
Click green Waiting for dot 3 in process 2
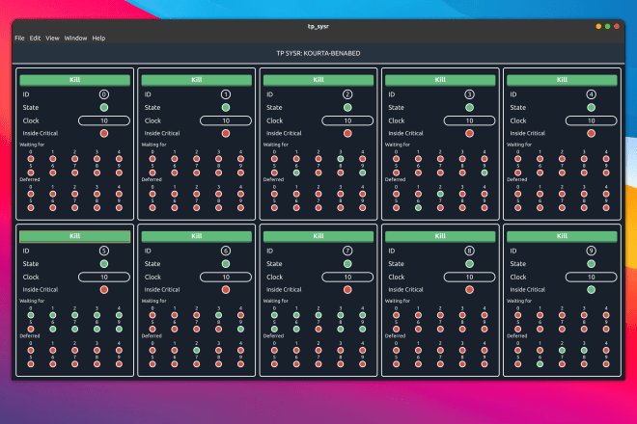pos(341,159)
